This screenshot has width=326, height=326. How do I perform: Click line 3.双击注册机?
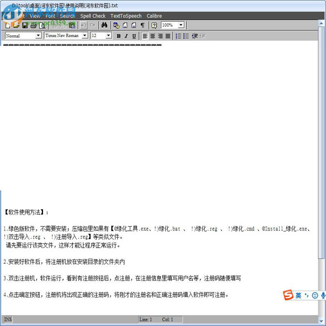point(122,278)
